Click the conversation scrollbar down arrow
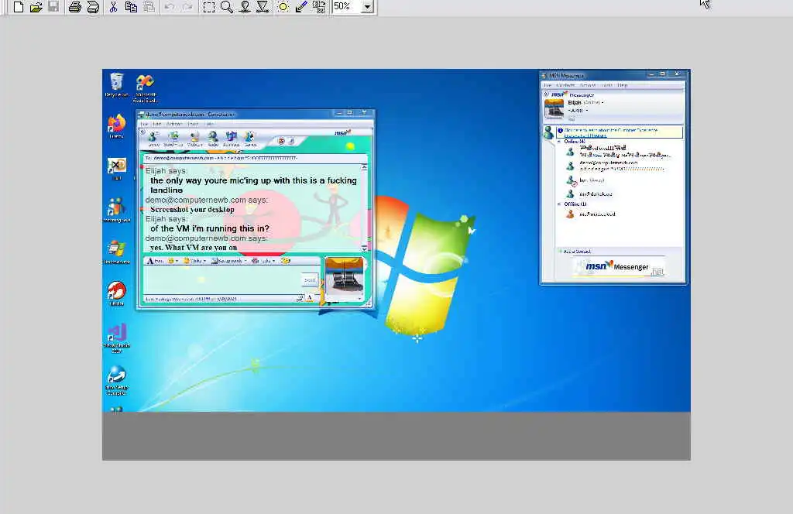This screenshot has height=514, width=793. point(364,248)
